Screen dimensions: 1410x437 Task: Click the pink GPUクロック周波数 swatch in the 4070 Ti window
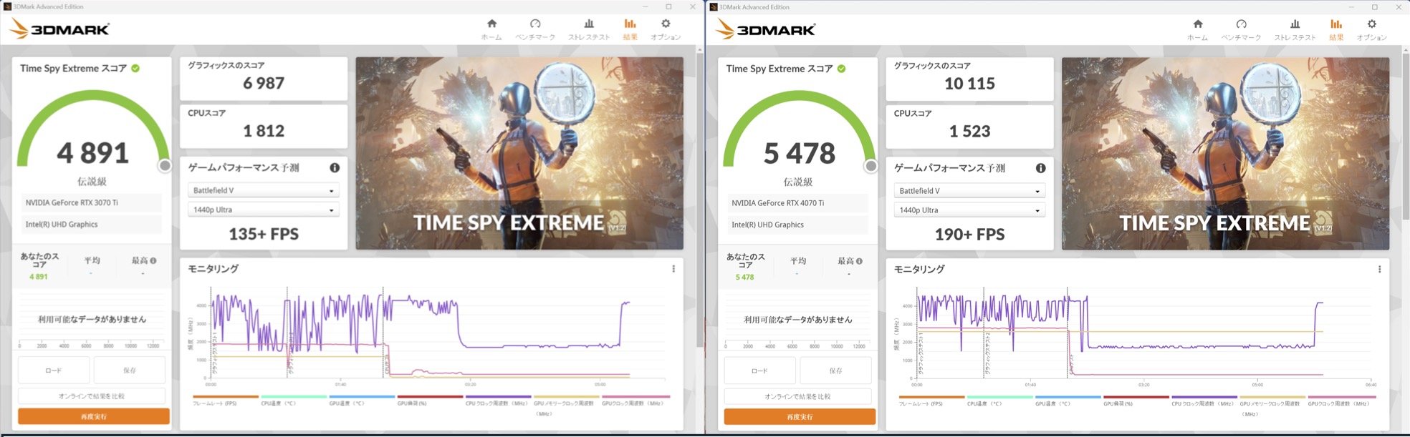(1341, 397)
